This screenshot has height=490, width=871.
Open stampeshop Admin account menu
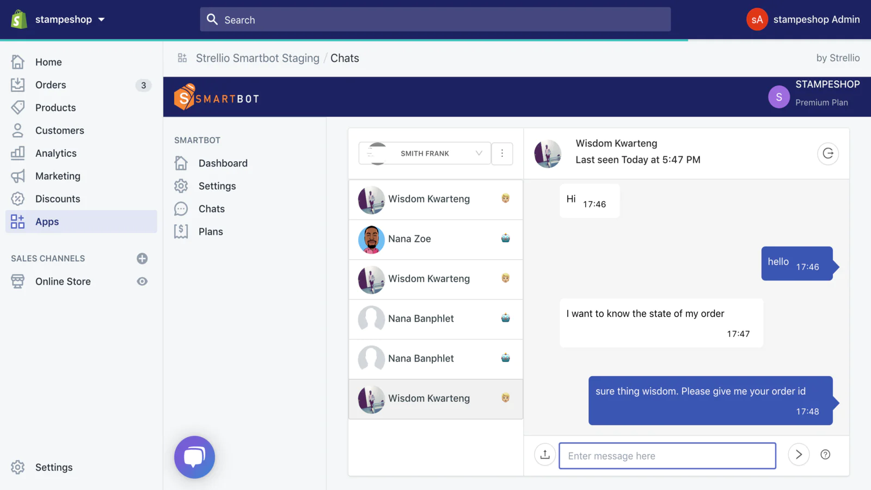coord(803,20)
